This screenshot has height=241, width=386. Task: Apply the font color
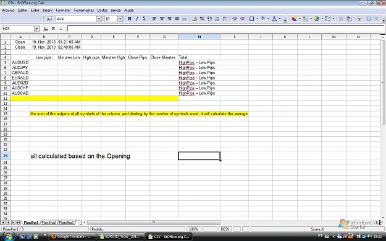(274, 18)
